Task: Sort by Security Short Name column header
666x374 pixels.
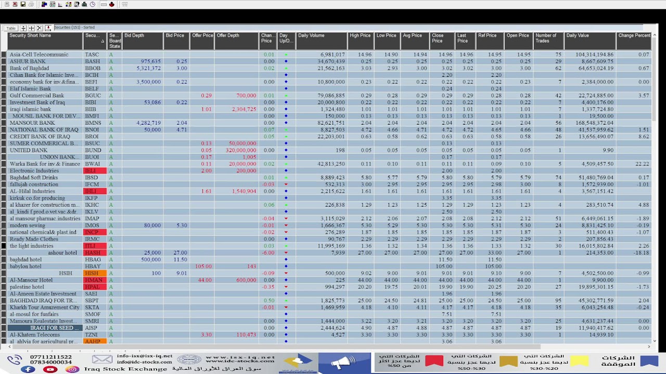Action: coord(45,41)
